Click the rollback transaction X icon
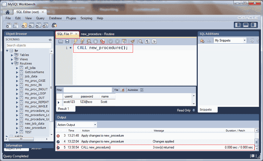This screenshot has height=161, width=263. (x=117, y=41)
